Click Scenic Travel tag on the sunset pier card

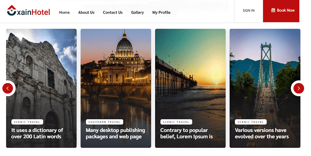[176, 122]
